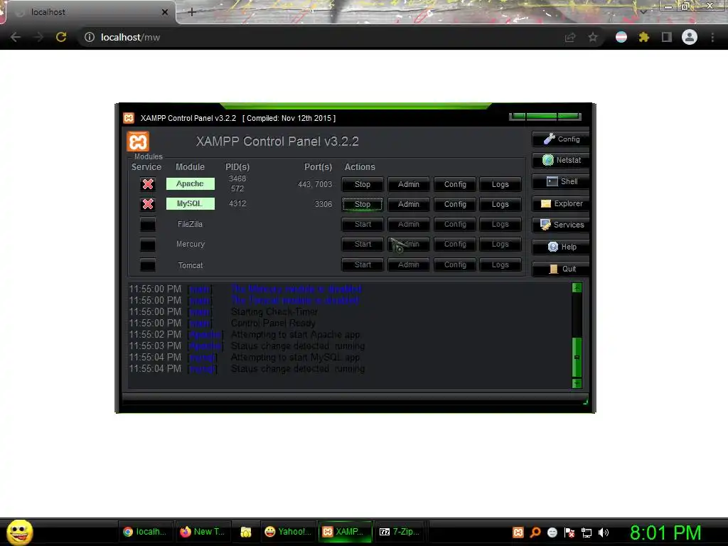This screenshot has width=728, height=546.
Task: Launch the XAMPP Shell
Action: pyautogui.click(x=561, y=181)
